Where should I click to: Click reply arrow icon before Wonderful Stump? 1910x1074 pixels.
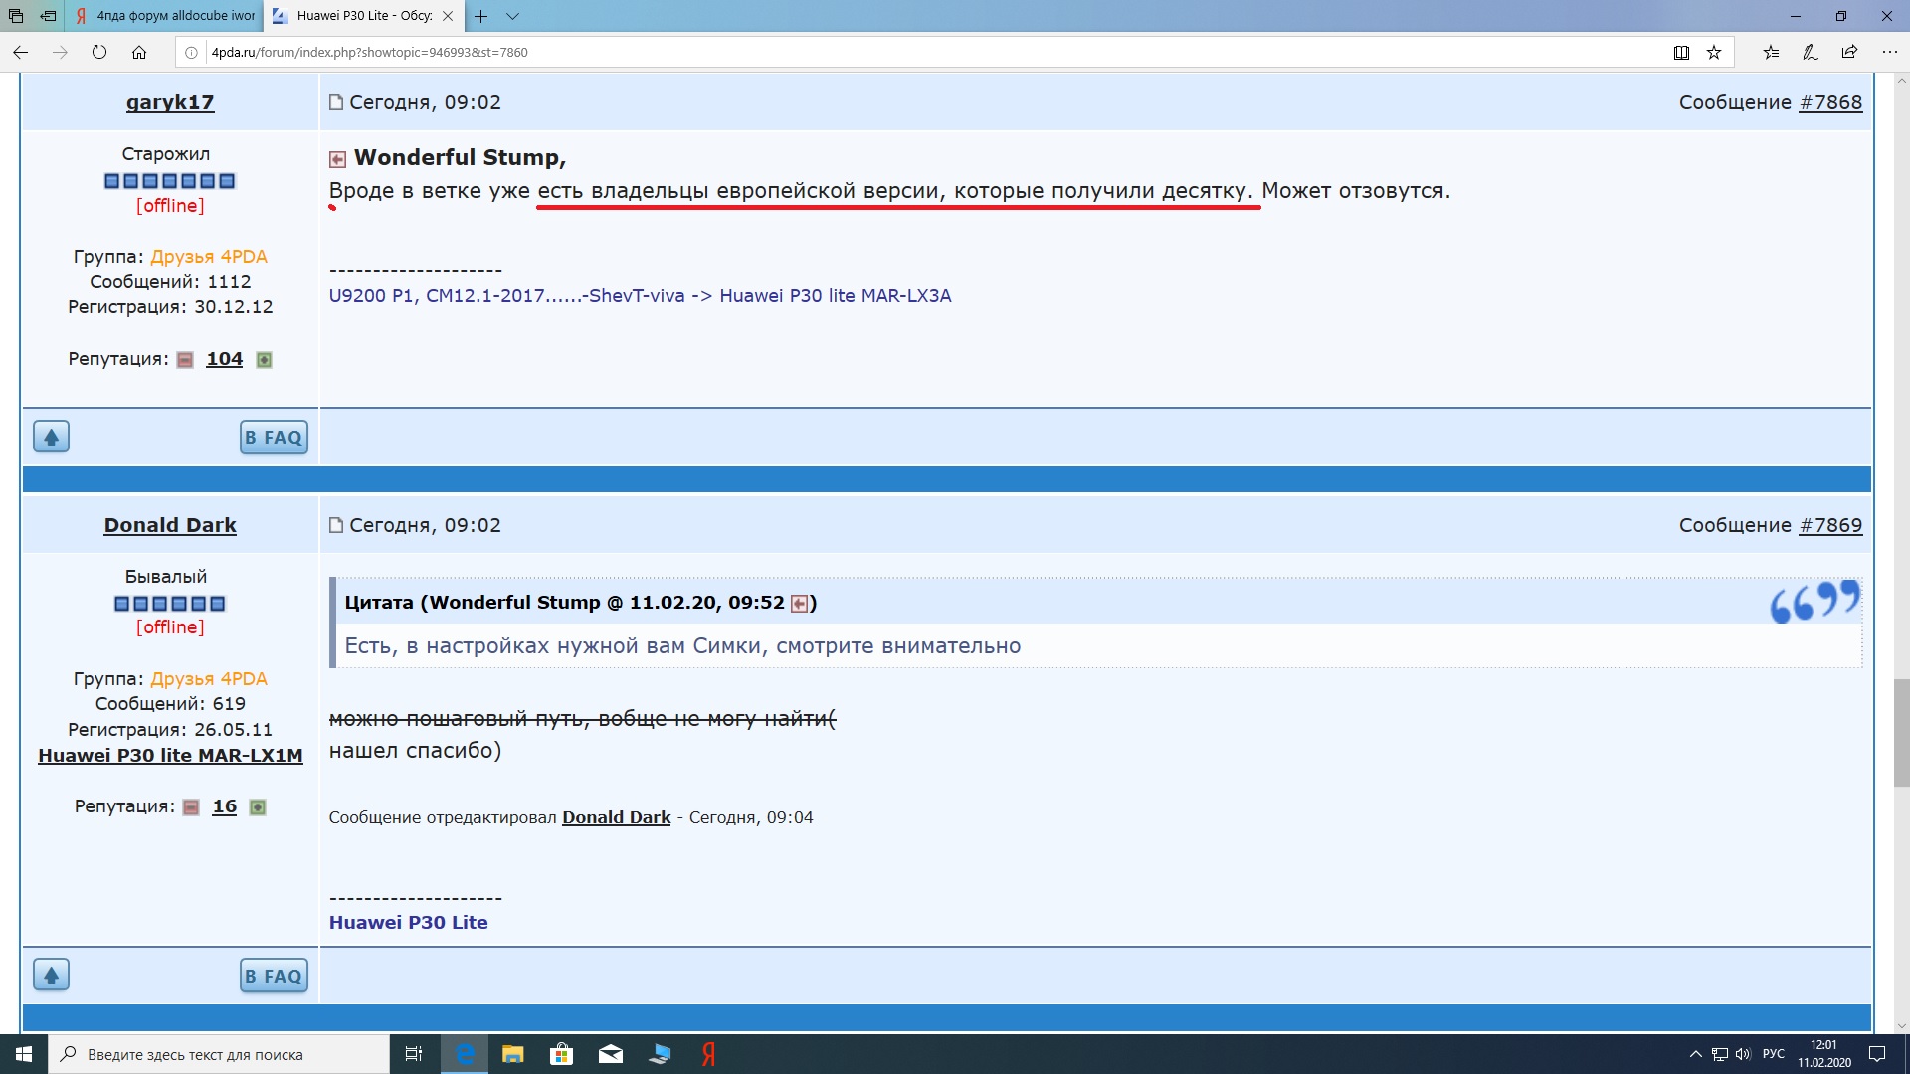[337, 159]
